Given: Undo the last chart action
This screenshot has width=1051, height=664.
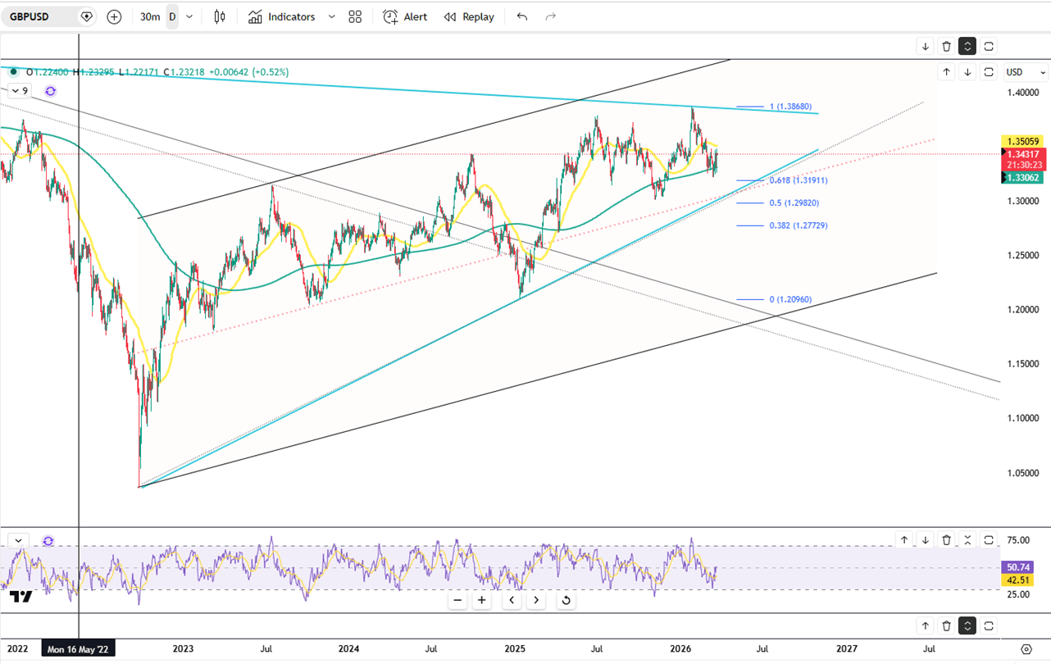Looking at the screenshot, I should point(522,16).
